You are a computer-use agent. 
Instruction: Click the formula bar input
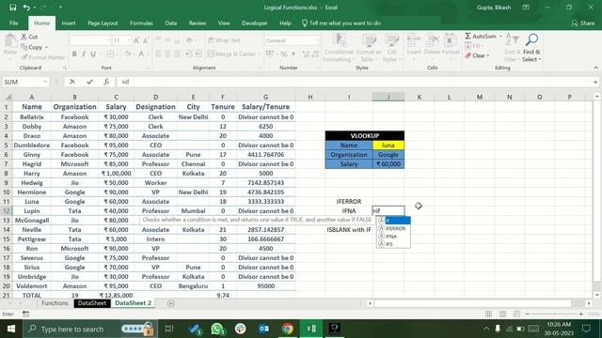[354, 82]
